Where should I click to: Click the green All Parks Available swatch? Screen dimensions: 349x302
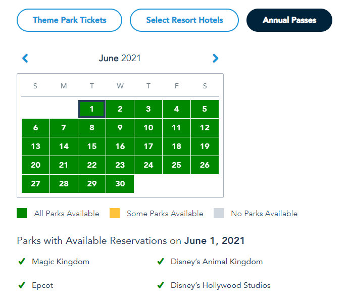point(22,213)
